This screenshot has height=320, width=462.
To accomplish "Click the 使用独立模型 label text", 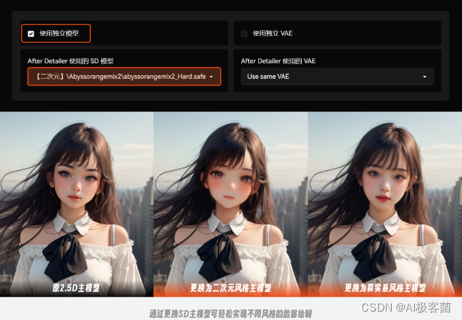I will [x=59, y=33].
